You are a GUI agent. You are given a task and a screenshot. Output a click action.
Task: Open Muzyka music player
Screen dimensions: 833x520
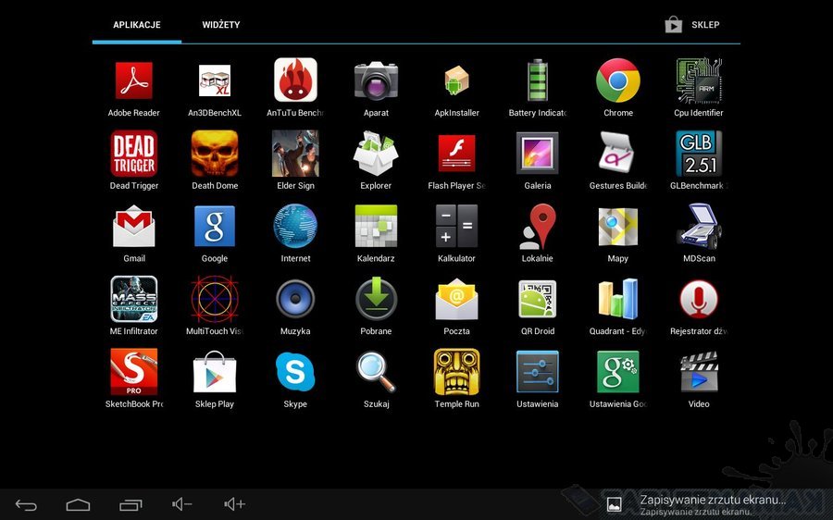pos(295,299)
